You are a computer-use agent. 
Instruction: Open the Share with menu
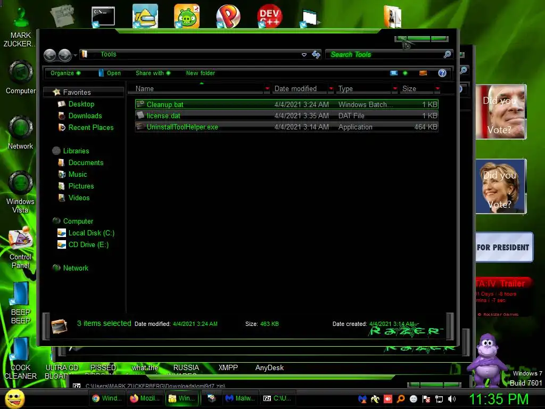(x=153, y=73)
